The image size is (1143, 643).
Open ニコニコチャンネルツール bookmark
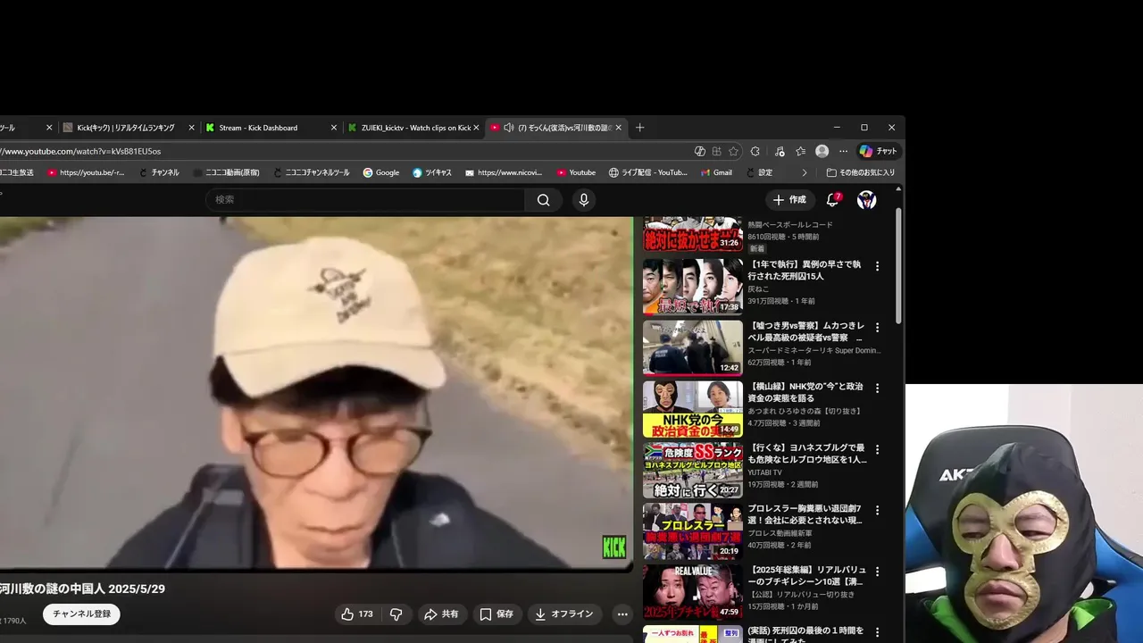[x=311, y=172]
